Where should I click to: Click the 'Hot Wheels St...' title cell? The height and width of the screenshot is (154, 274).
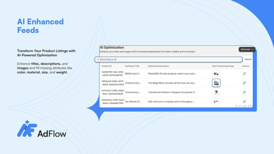click(x=133, y=101)
